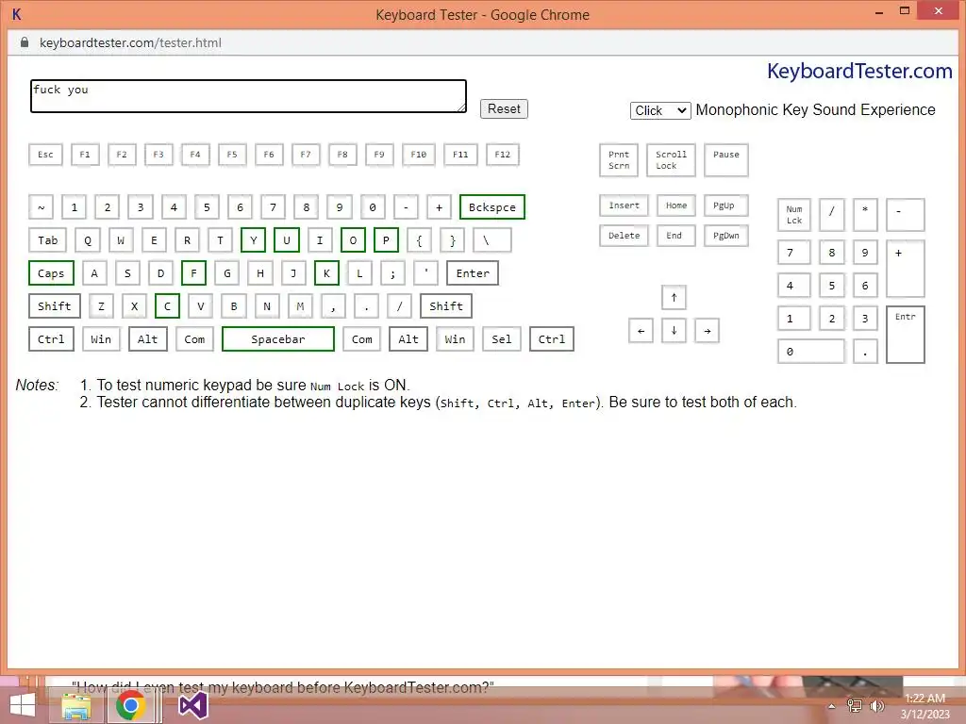
Task: Click the highlighted P key
Action: pos(386,240)
